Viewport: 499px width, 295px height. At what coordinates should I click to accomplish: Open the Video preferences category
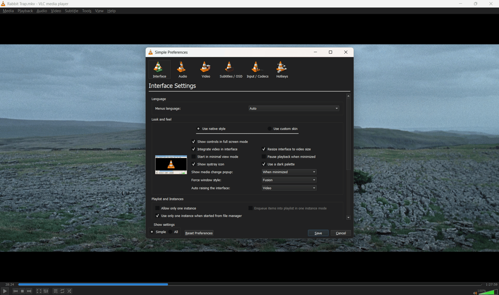(x=206, y=69)
